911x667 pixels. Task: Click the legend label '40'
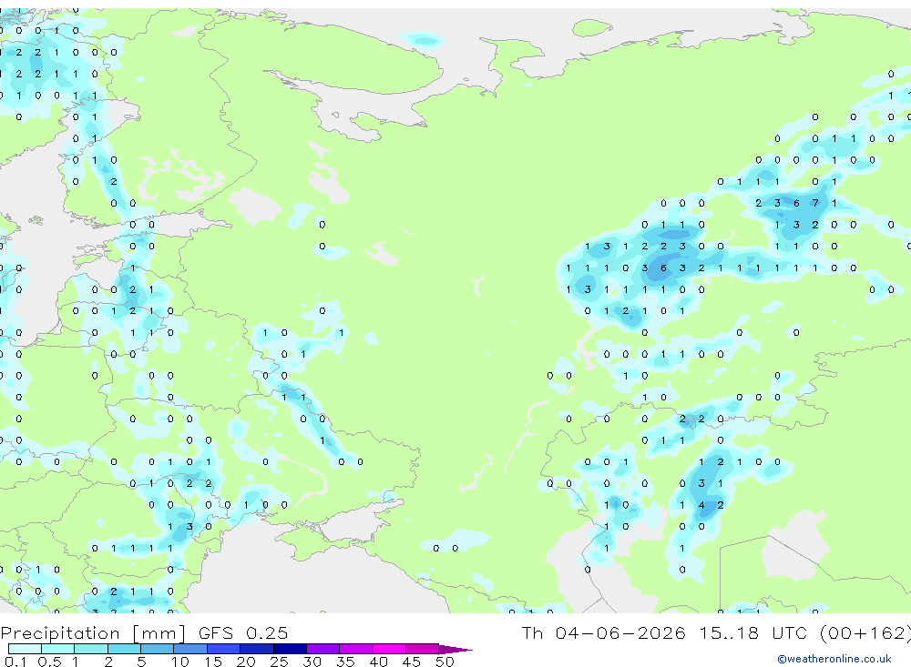pos(378,662)
